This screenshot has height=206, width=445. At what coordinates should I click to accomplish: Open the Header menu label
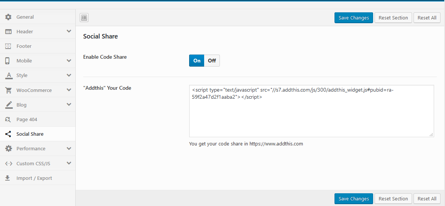(x=25, y=32)
